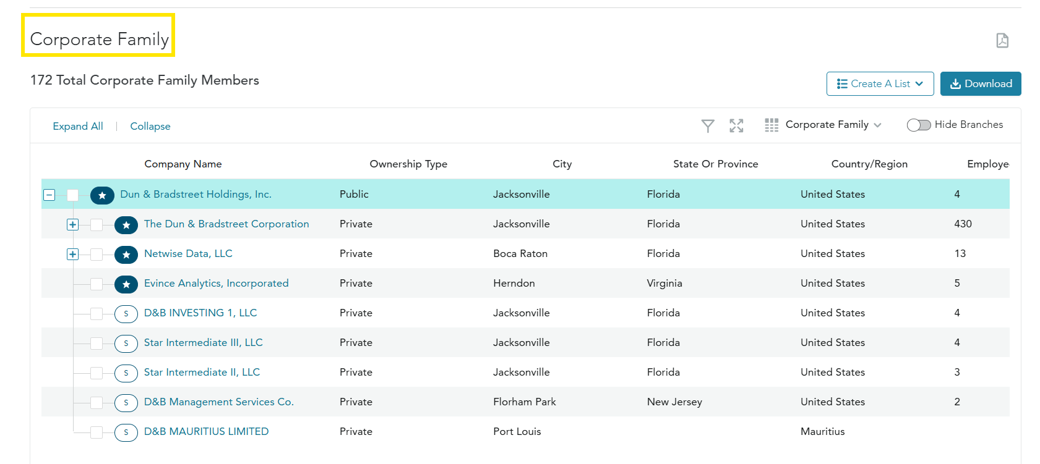Export the page as PDF icon

point(1002,40)
